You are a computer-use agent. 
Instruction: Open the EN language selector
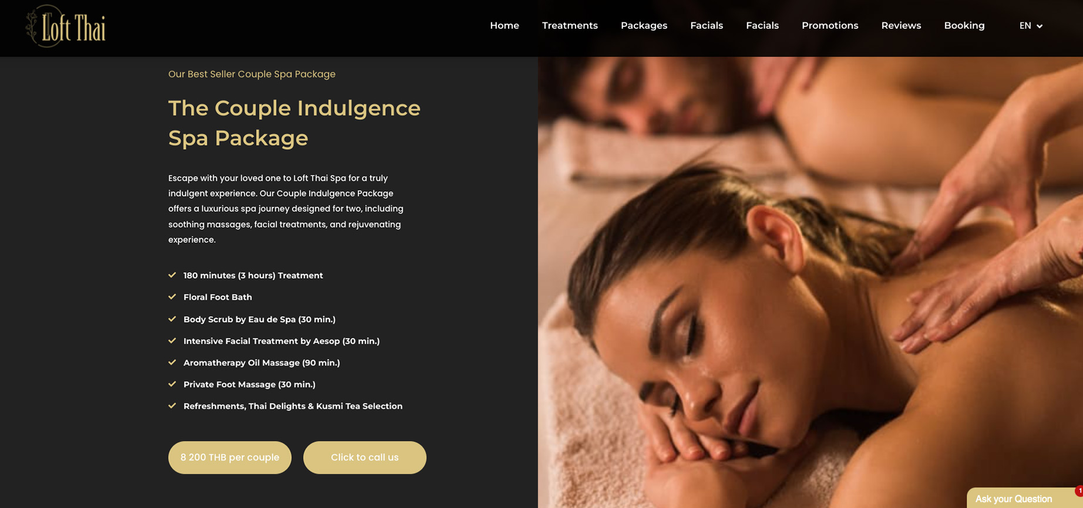tap(1031, 26)
